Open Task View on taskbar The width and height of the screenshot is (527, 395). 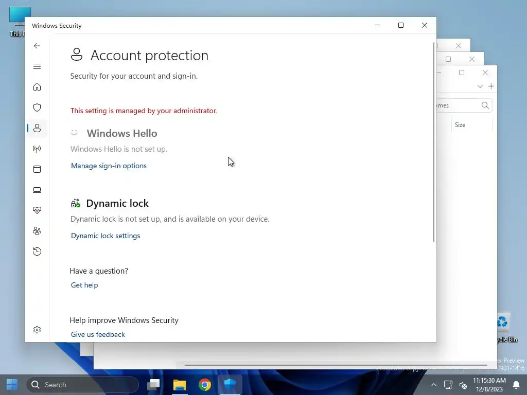pyautogui.click(x=153, y=385)
